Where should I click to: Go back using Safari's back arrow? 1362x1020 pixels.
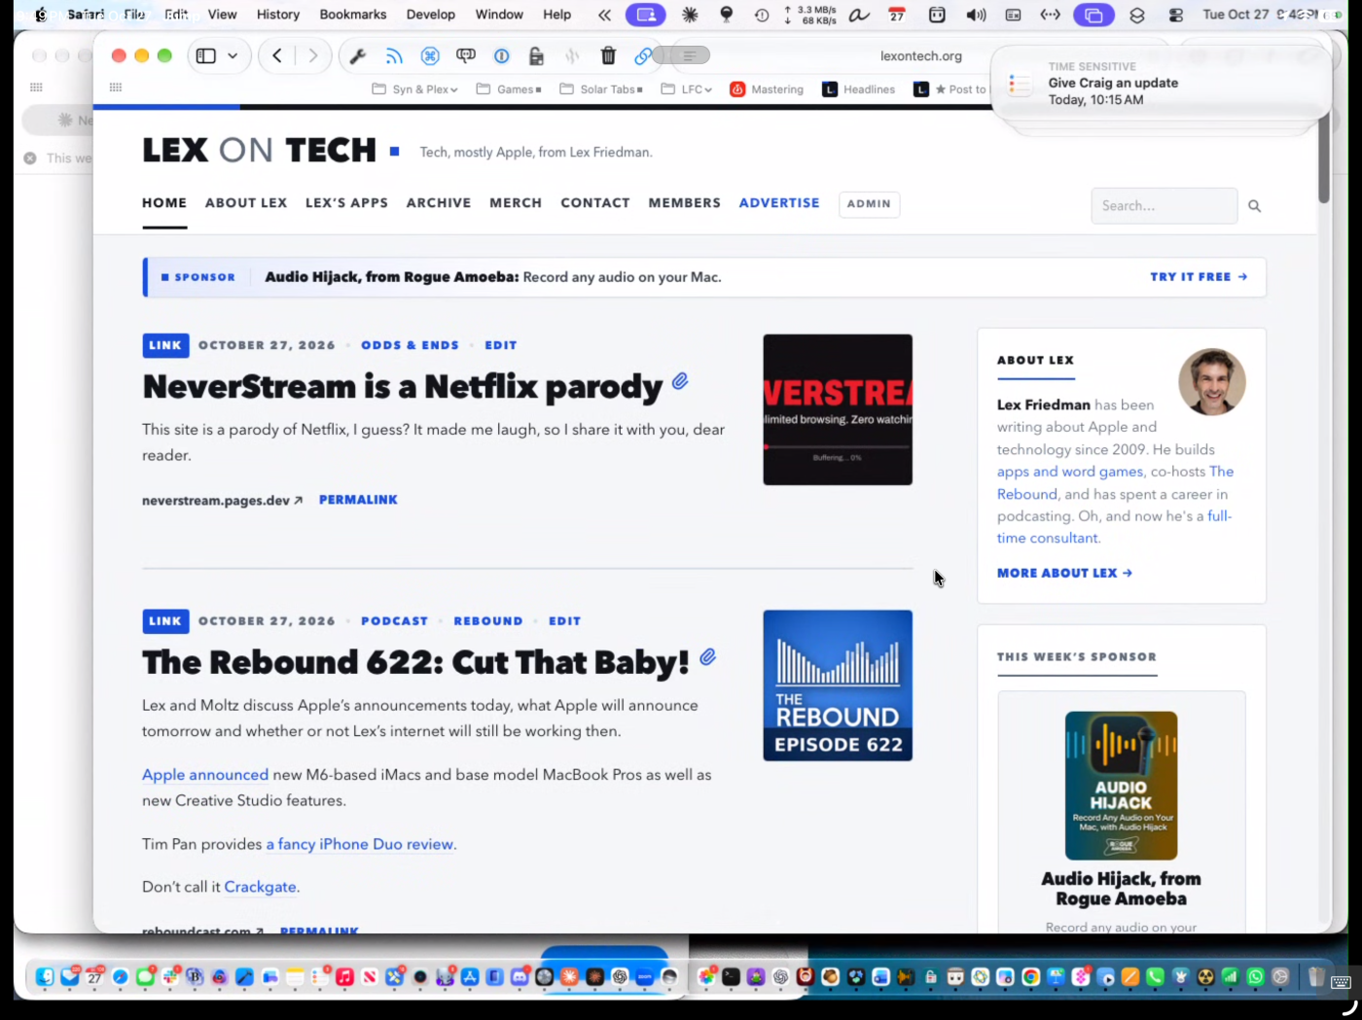click(x=277, y=56)
